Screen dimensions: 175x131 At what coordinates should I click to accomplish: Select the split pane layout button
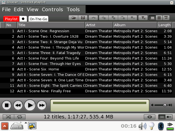click(x=169, y=117)
